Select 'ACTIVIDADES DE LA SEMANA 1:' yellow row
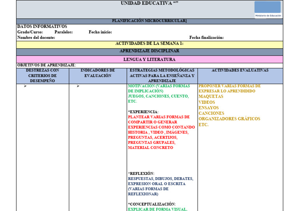Screen dimensions: 299x211 [149, 45]
